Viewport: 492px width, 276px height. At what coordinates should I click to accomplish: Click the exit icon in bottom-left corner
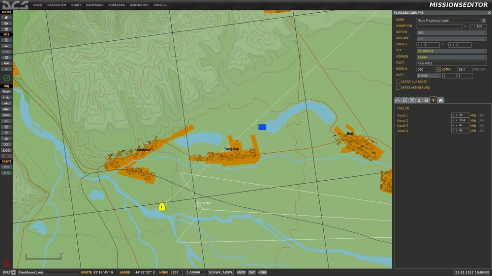6,263
